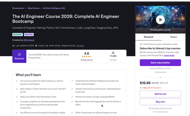Click the checkmark beside 'Become familiar with Hugging Face'

coord(72,101)
